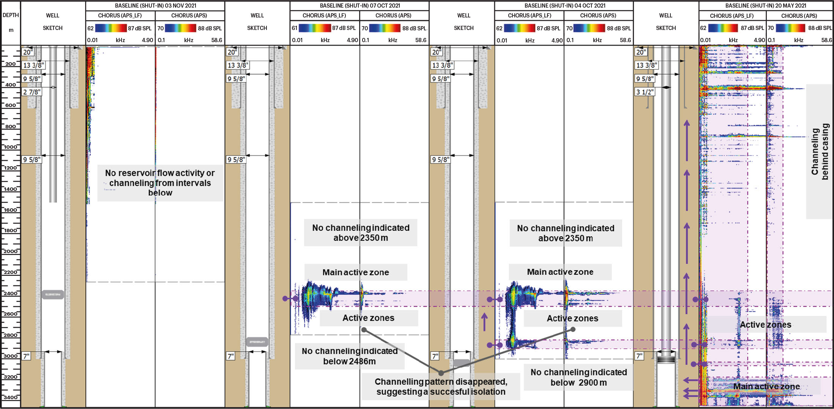
Task: Click the 'No channeling indicated below 2486m' note
Action: [x=349, y=356]
